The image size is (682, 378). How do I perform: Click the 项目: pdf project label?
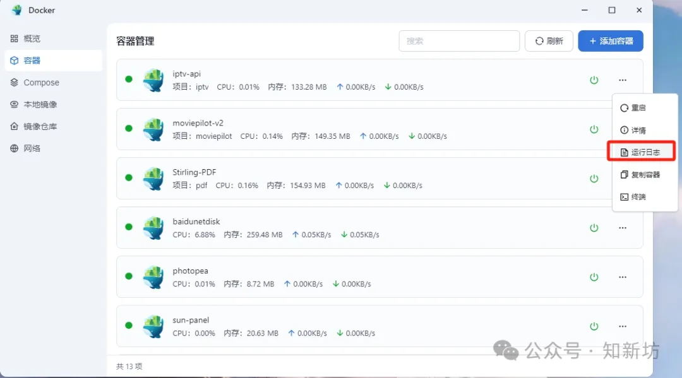tap(190, 185)
